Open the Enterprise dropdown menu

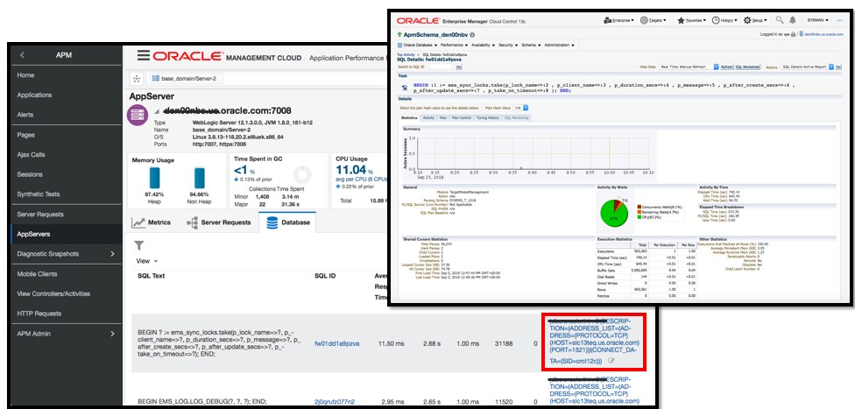pyautogui.click(x=618, y=20)
